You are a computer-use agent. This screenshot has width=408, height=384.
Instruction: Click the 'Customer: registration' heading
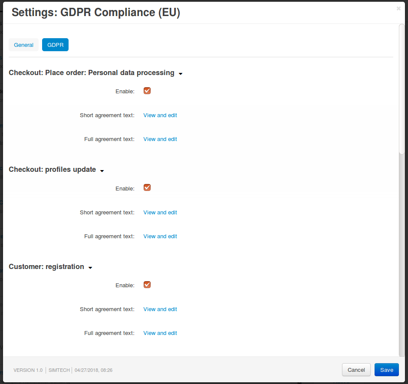pos(46,267)
